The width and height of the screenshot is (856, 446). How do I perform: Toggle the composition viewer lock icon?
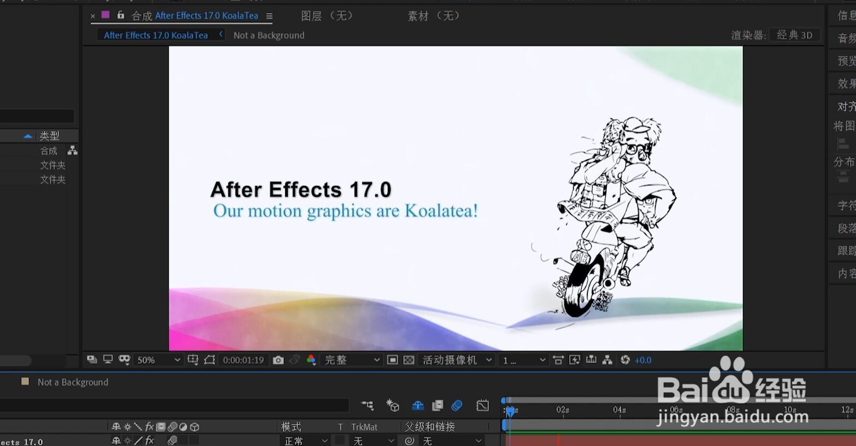121,15
